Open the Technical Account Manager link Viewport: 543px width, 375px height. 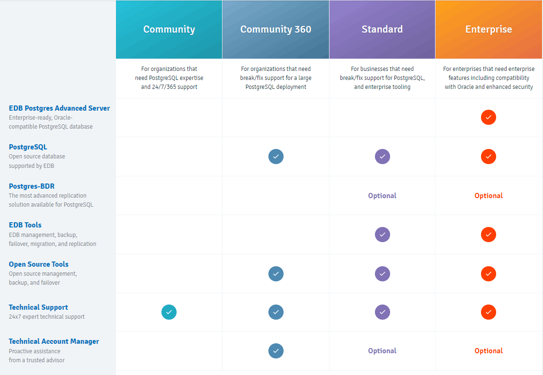[x=53, y=341]
